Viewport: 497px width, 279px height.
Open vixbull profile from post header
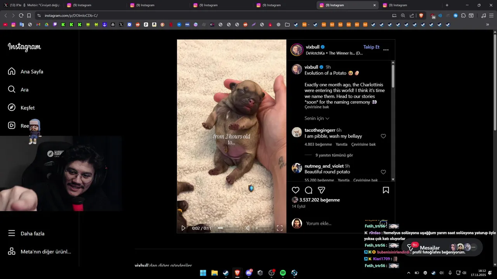313,47
